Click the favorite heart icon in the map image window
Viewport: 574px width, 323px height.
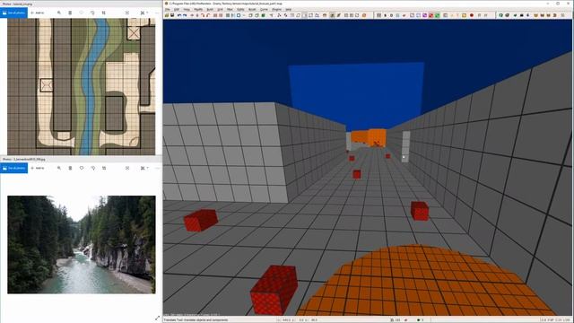[x=82, y=13]
